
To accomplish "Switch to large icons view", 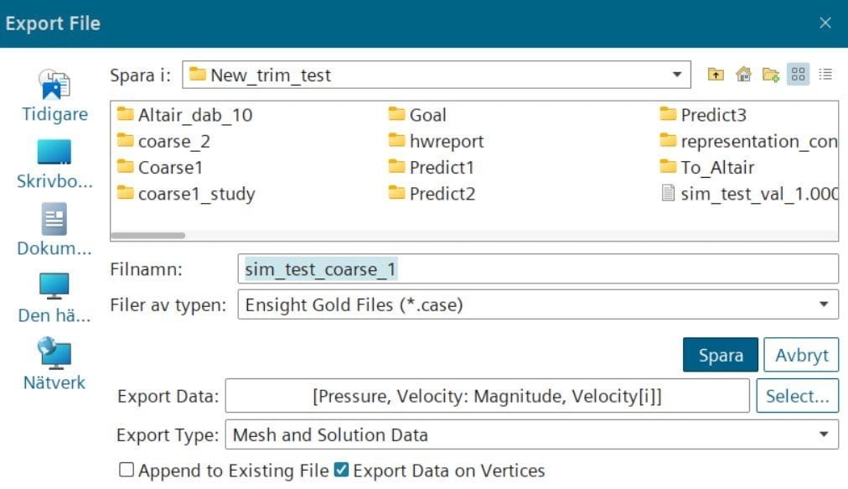I will pos(798,74).
